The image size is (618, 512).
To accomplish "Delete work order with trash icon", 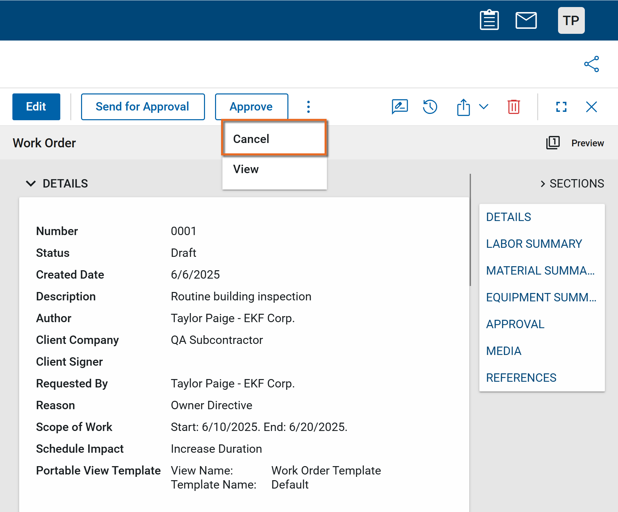I will point(513,107).
